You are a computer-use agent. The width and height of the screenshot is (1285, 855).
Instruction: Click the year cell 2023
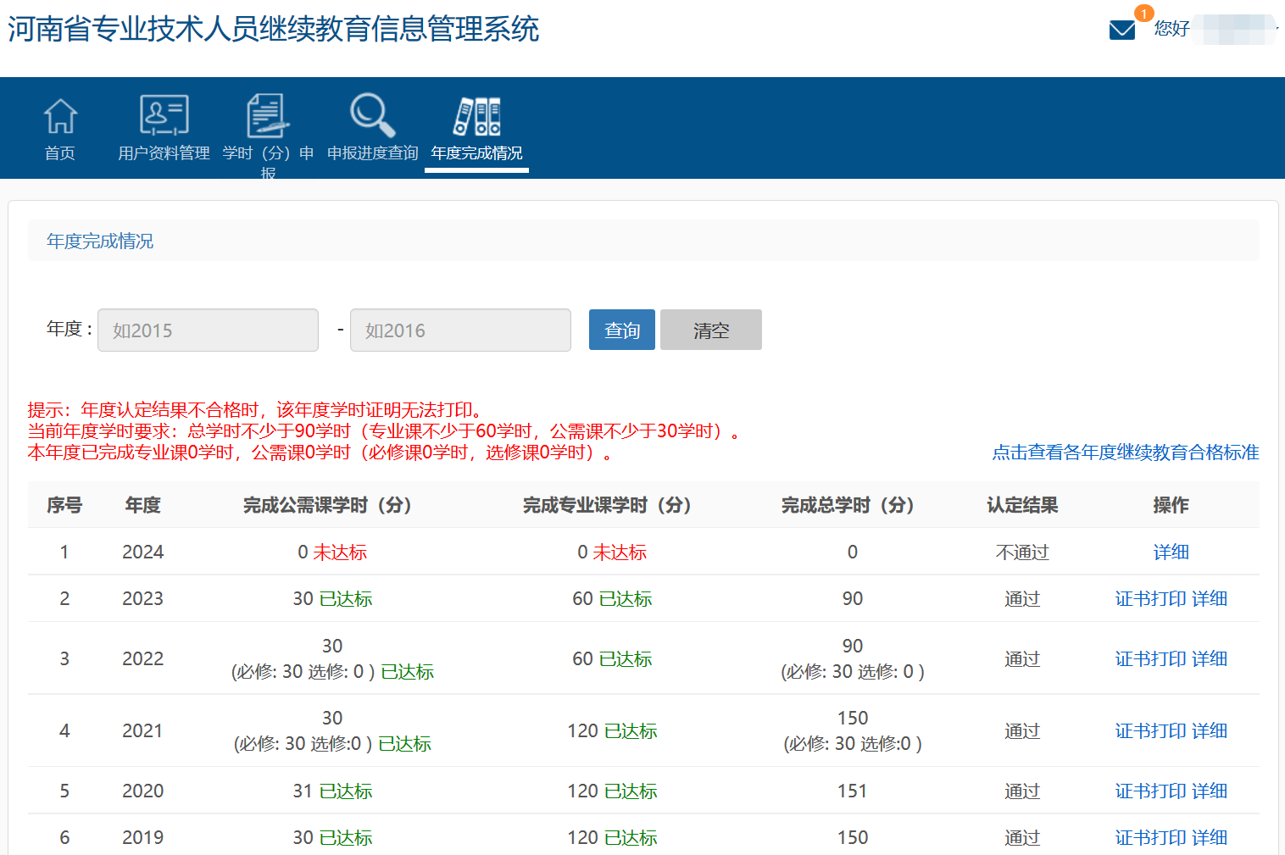point(142,599)
